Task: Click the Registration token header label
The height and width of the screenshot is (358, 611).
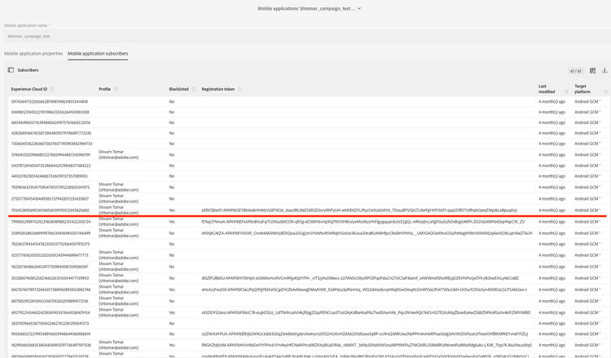Action: coord(218,90)
